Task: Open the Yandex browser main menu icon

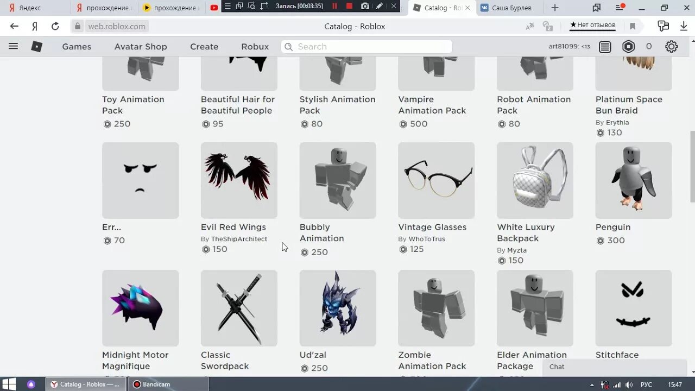Action: pos(620,8)
